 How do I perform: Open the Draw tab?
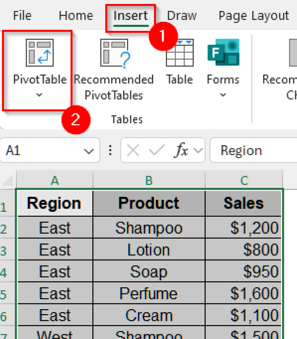point(182,15)
